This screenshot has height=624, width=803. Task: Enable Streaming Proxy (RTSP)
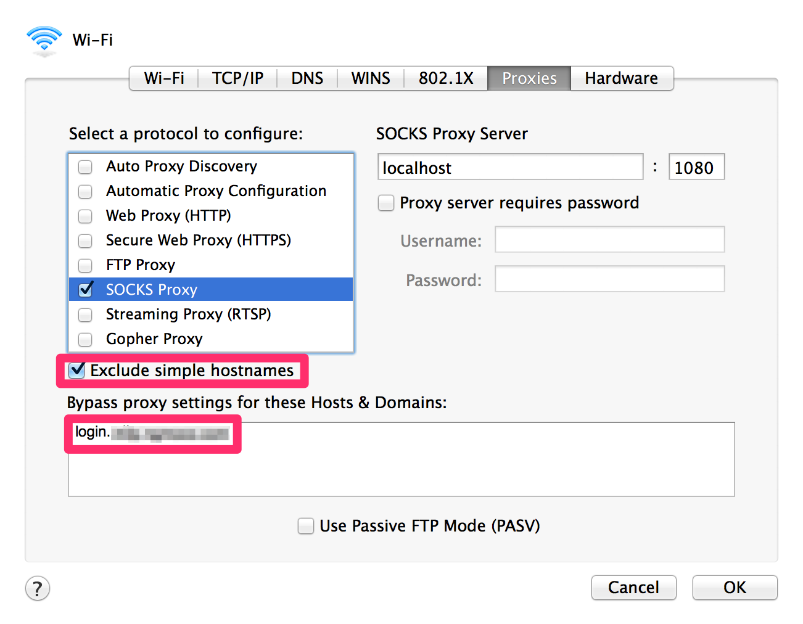(84, 314)
